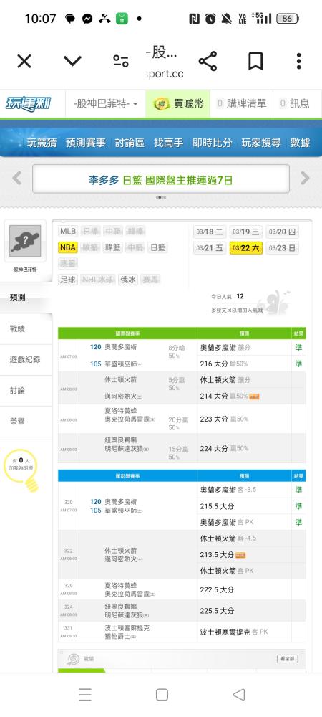Select the MLB league filter
Screen dimensions: 322x717
point(67,232)
